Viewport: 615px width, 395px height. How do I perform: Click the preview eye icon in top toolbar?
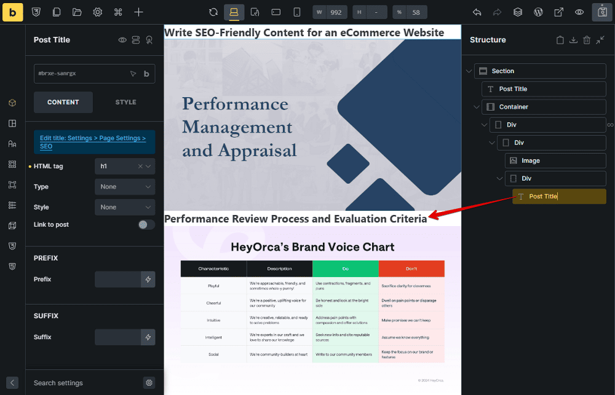point(579,12)
